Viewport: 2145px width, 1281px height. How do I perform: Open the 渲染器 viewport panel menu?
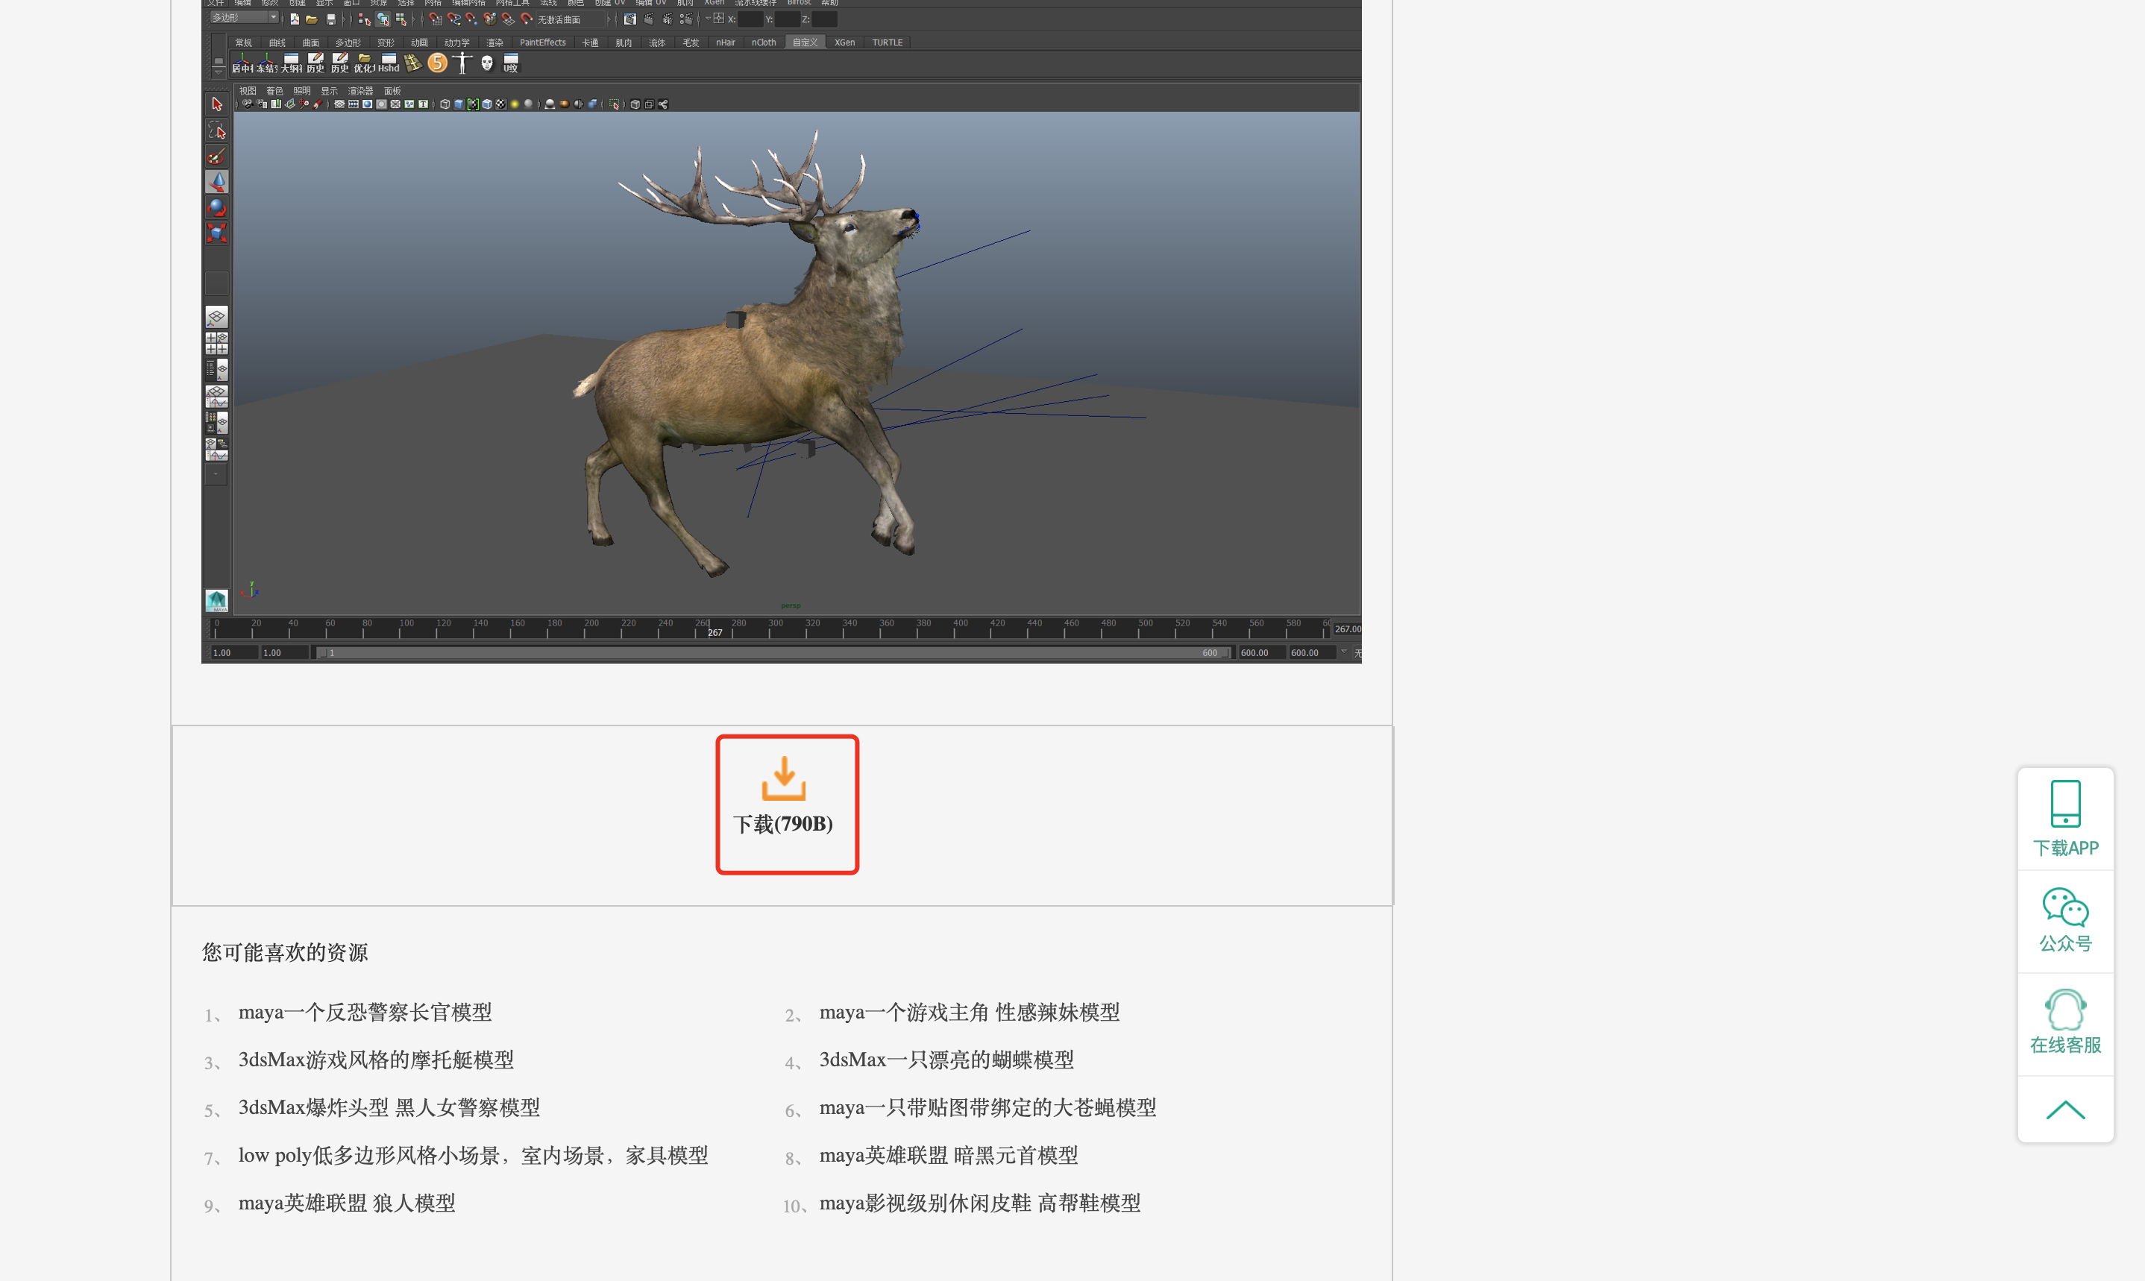360,91
